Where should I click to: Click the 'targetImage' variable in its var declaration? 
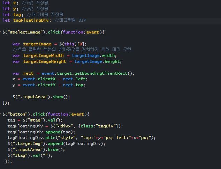point(37,44)
